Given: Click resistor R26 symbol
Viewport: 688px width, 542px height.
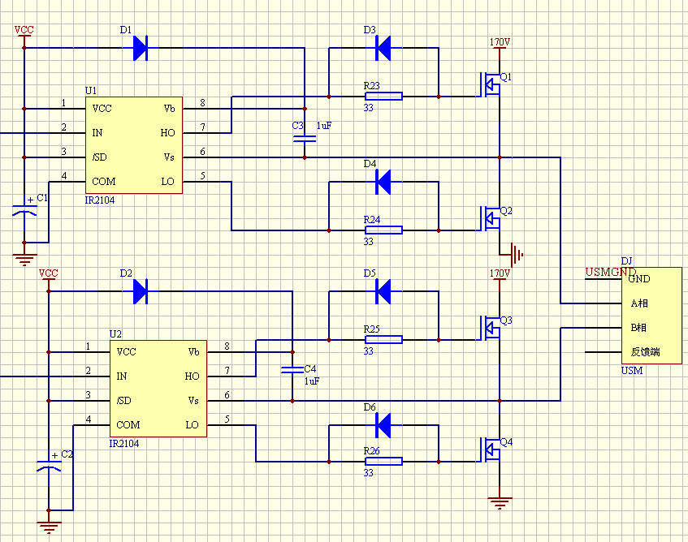Looking at the screenshot, I should [383, 462].
